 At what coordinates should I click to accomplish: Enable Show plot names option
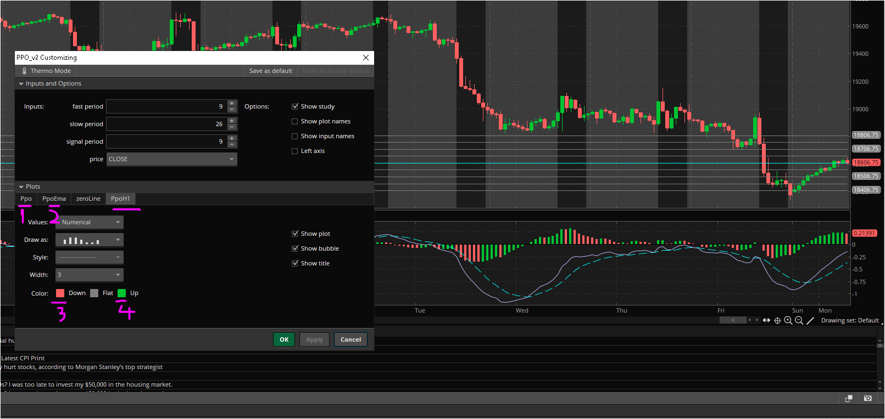pyautogui.click(x=295, y=121)
